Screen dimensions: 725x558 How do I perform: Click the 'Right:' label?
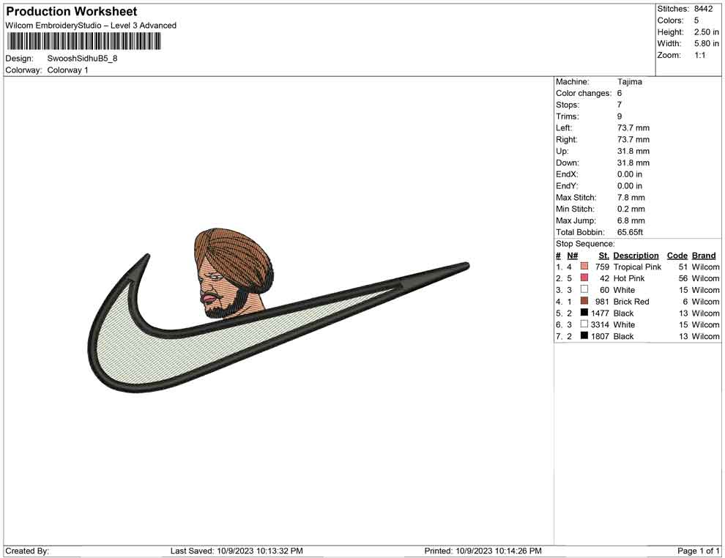[566, 140]
